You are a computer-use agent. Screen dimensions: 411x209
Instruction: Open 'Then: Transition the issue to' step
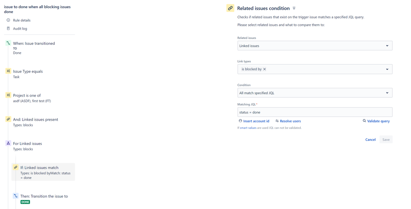click(44, 196)
